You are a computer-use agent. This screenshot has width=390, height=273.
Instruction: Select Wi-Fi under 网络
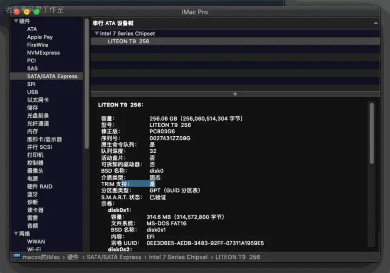coord(34,249)
